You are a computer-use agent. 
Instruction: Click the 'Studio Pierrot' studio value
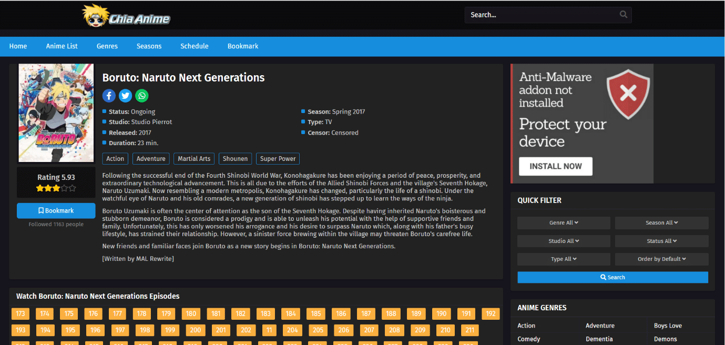pos(151,122)
